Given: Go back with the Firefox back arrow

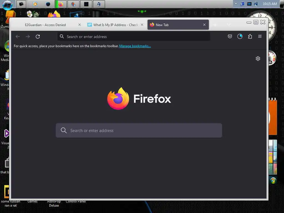Looking at the screenshot, I should (x=18, y=37).
